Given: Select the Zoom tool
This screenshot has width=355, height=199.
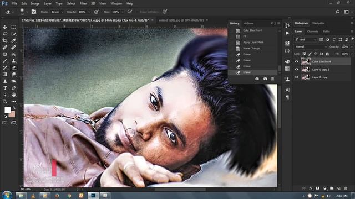Looking at the screenshot, I should (5, 102).
